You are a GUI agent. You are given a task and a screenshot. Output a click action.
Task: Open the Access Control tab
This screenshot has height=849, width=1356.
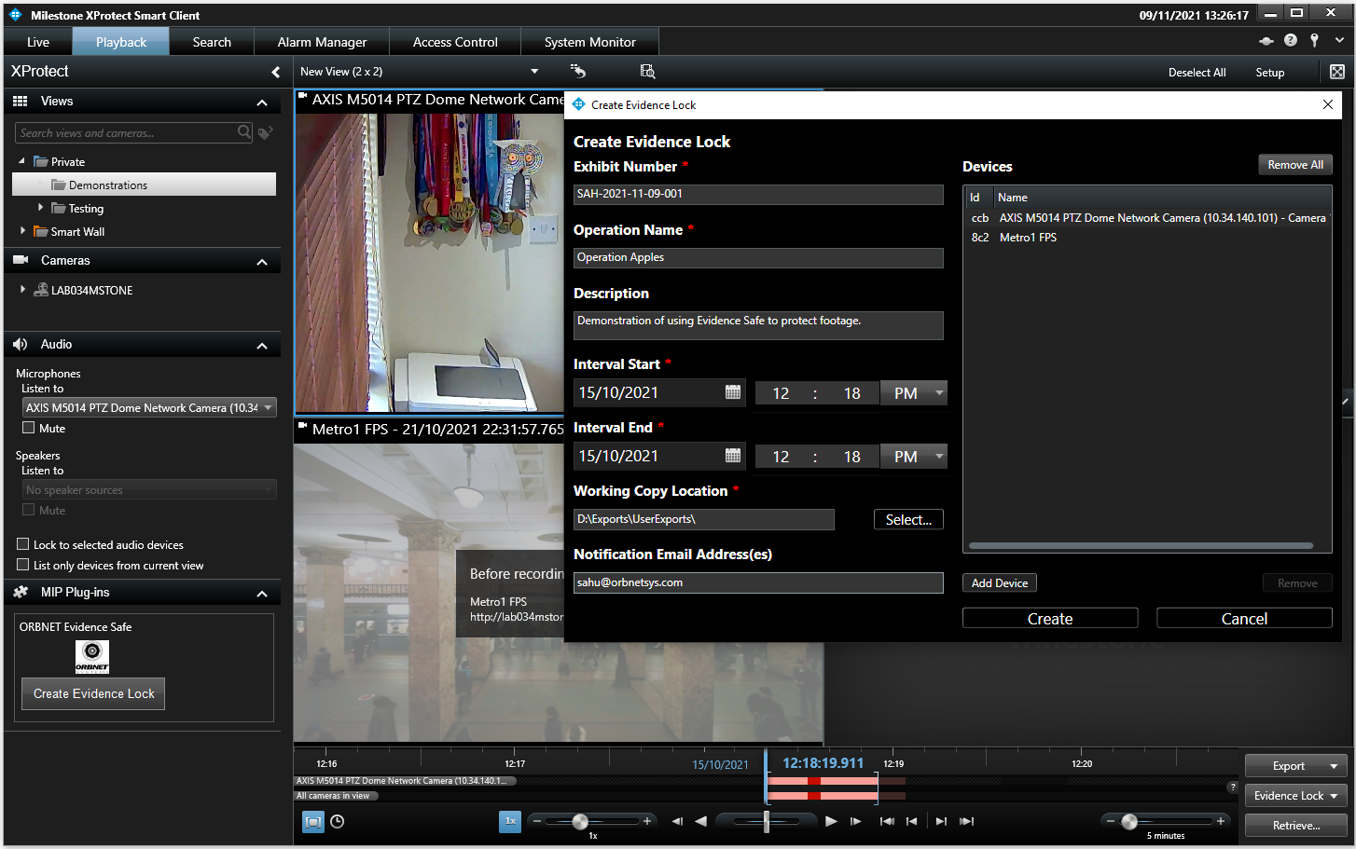455,42
